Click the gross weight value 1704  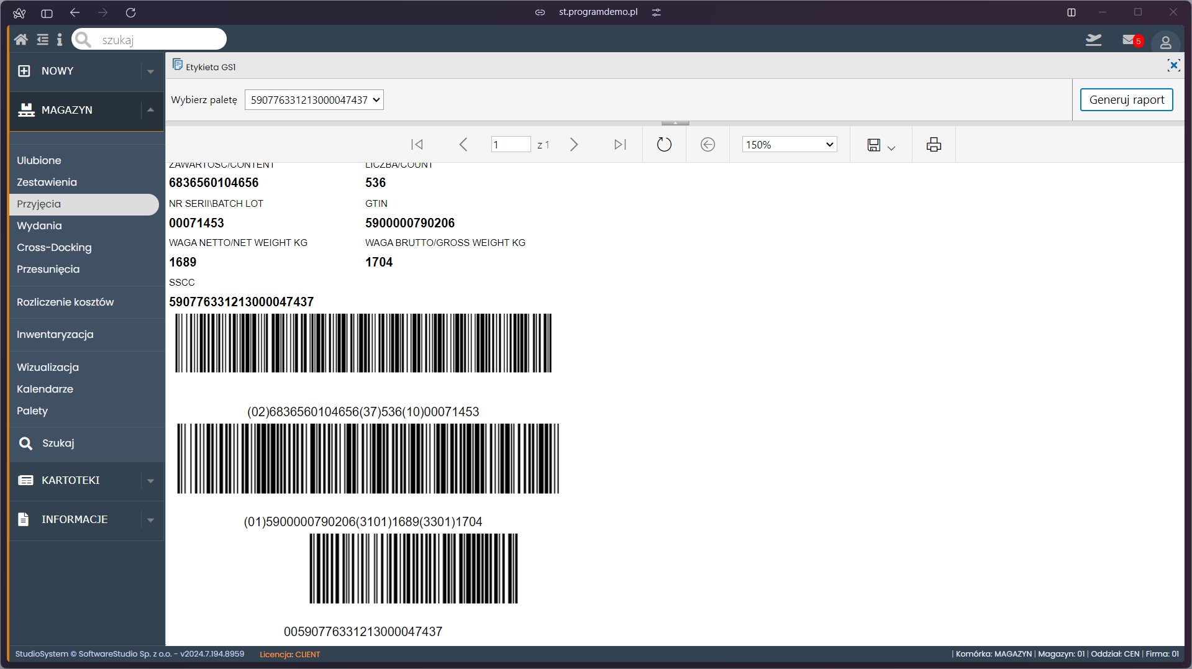click(379, 262)
